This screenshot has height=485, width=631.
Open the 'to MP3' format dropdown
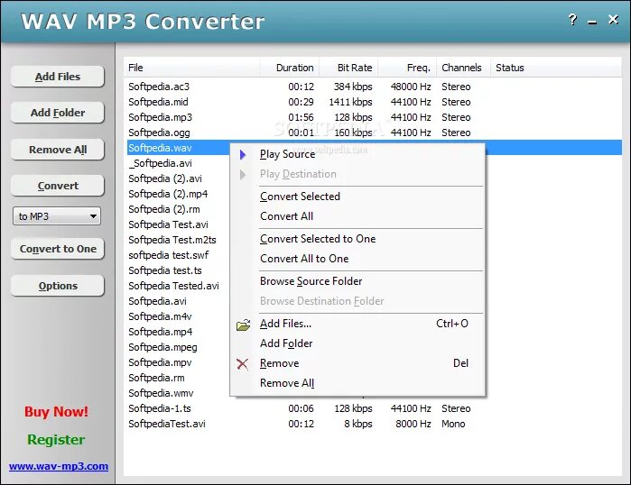(57, 216)
